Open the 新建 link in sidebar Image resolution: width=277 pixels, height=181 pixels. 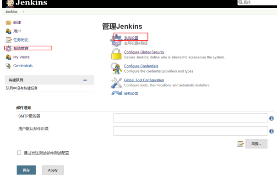click(17, 22)
